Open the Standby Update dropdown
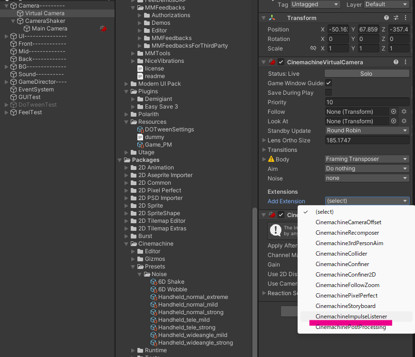 pos(367,130)
